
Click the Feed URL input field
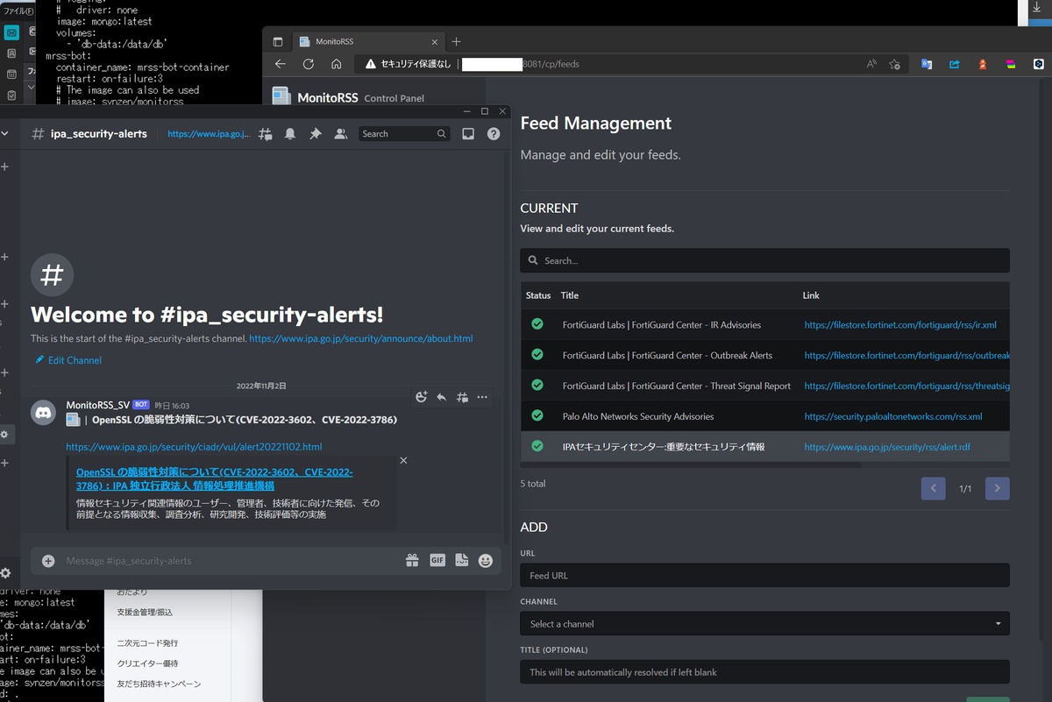(764, 576)
